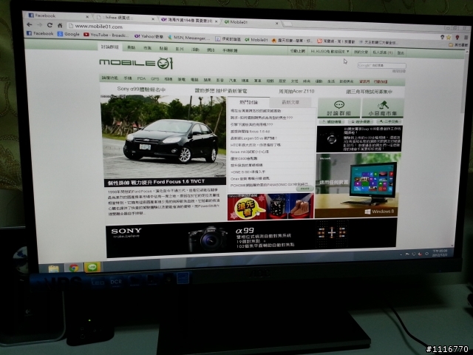473x355 pixels.
Task: Select the Mobile01 browser tab
Action: (251, 22)
